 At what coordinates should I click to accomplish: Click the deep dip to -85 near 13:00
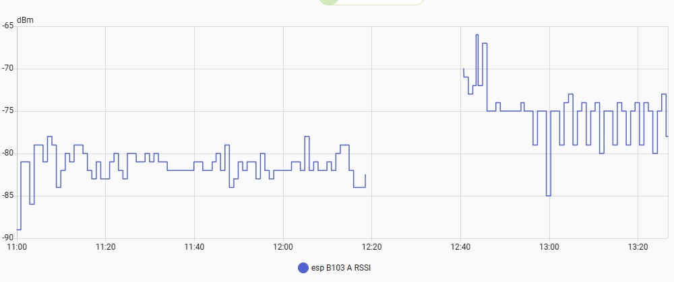click(549, 195)
